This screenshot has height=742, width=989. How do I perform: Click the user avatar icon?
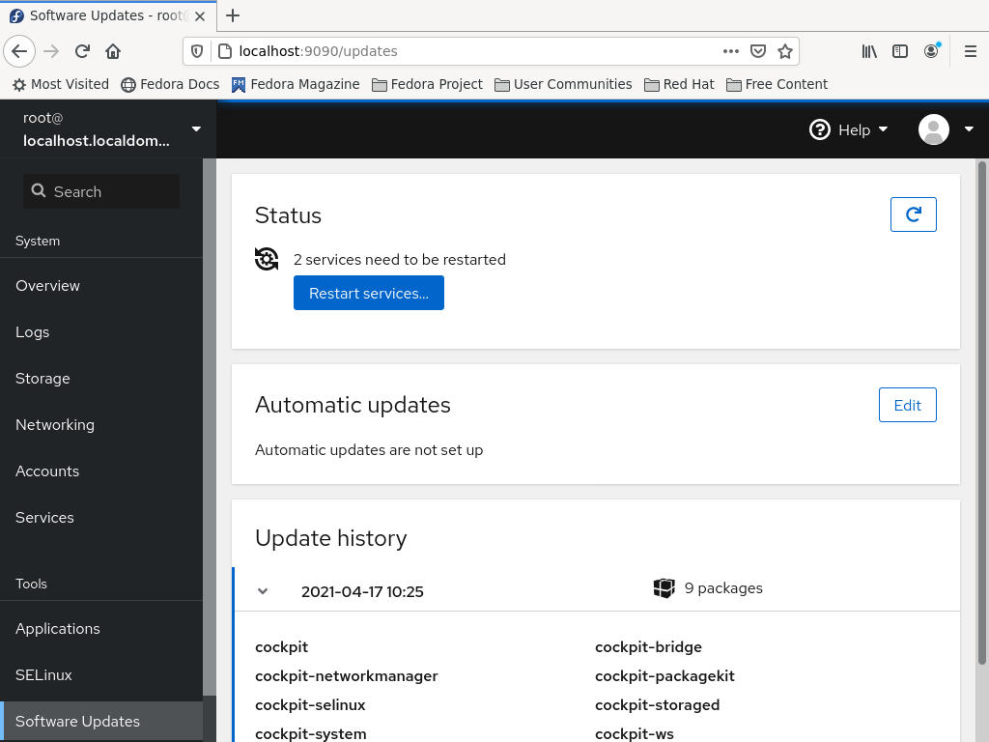(934, 129)
